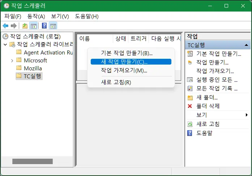Select Agent Activation Runtime folder in tree

click(x=48, y=52)
